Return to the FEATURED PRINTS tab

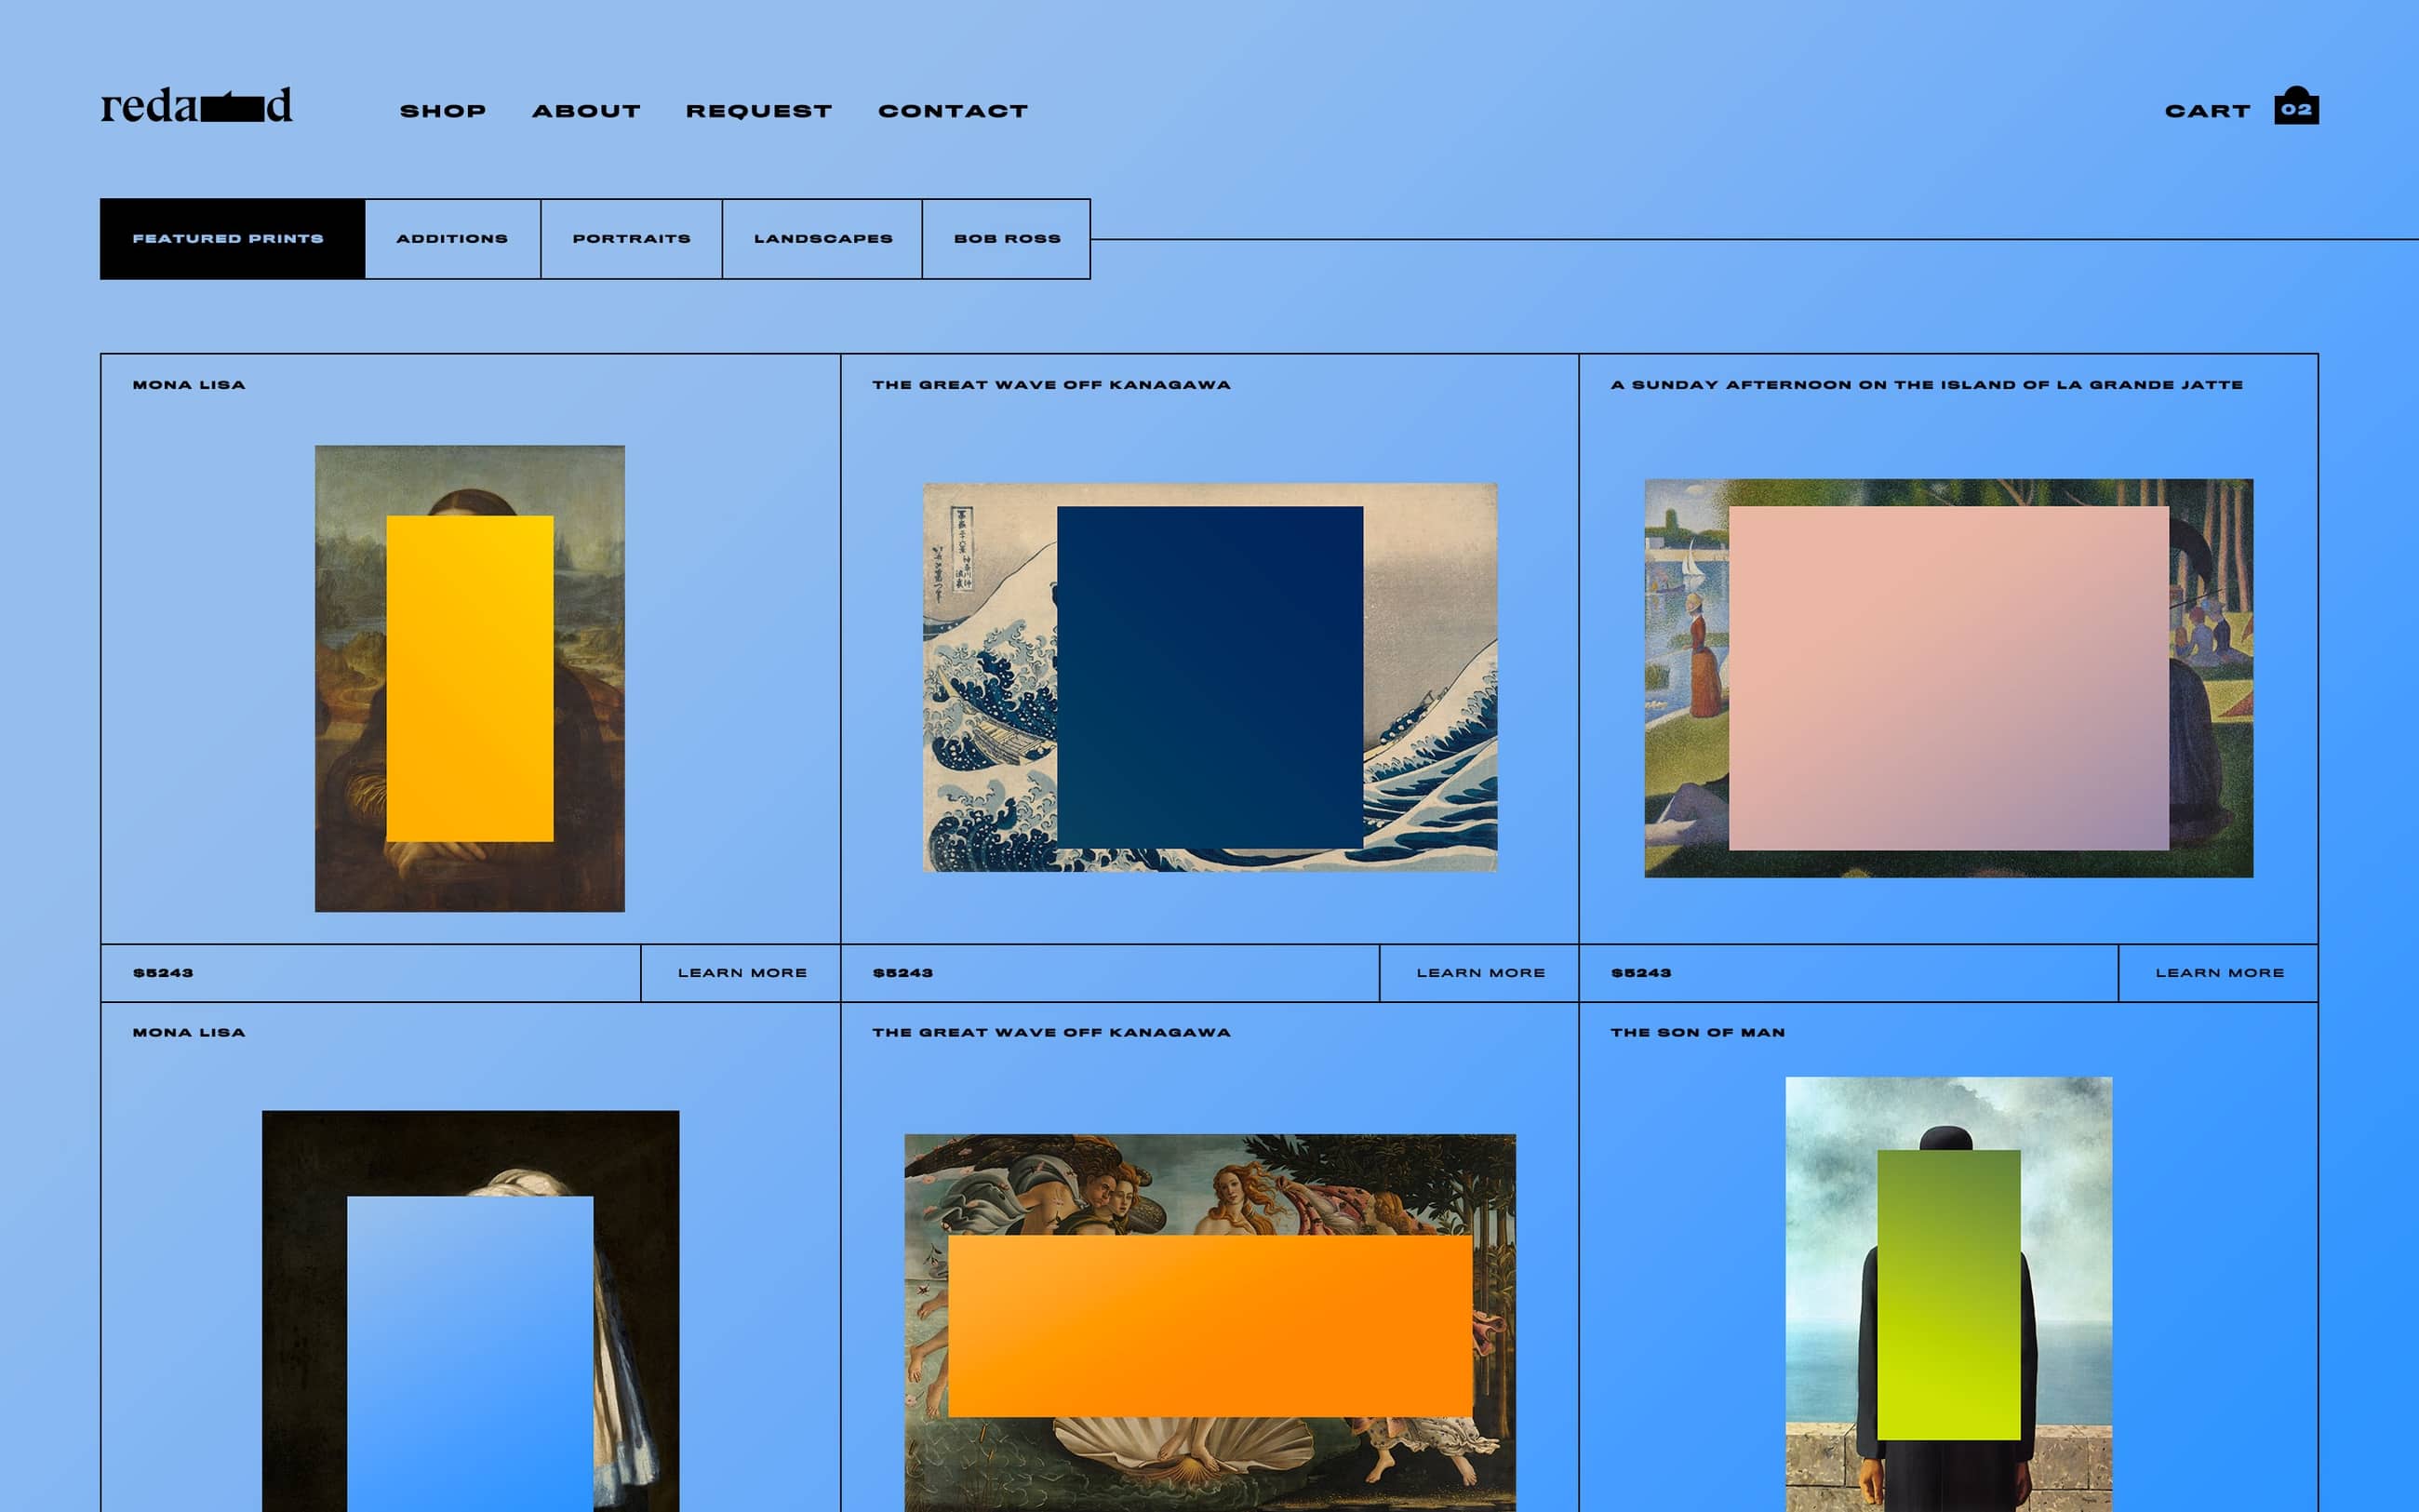[x=228, y=238]
